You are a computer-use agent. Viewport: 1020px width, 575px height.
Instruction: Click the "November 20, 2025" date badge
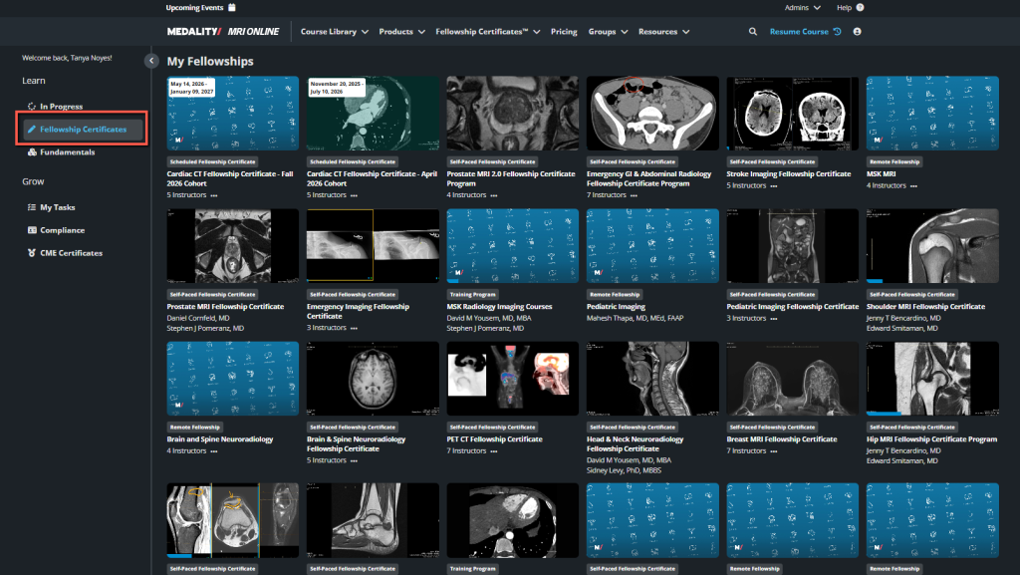tap(337, 87)
